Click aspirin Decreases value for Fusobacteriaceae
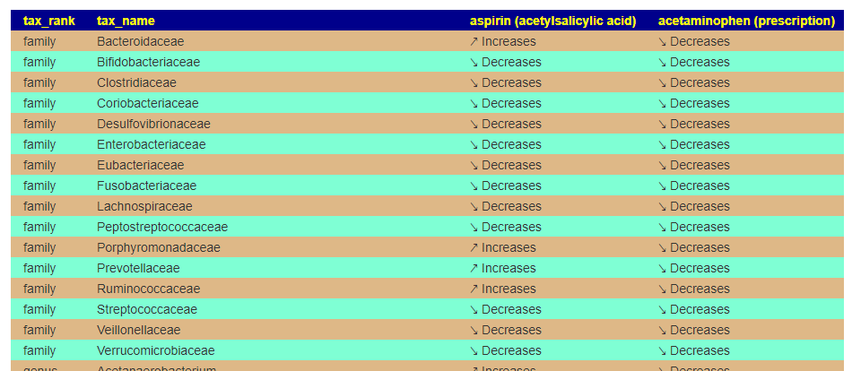 click(505, 185)
